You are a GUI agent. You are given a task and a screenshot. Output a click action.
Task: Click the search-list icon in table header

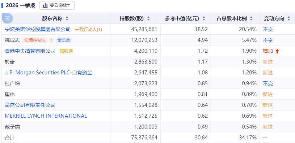pyautogui.click(x=7, y=18)
